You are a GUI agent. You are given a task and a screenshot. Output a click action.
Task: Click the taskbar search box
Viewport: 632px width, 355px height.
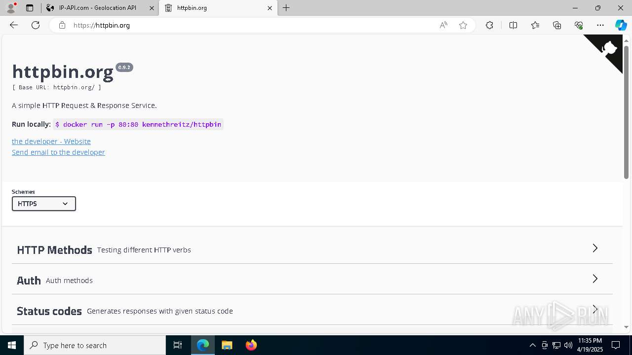95,345
